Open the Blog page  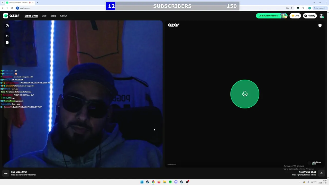pos(53,16)
